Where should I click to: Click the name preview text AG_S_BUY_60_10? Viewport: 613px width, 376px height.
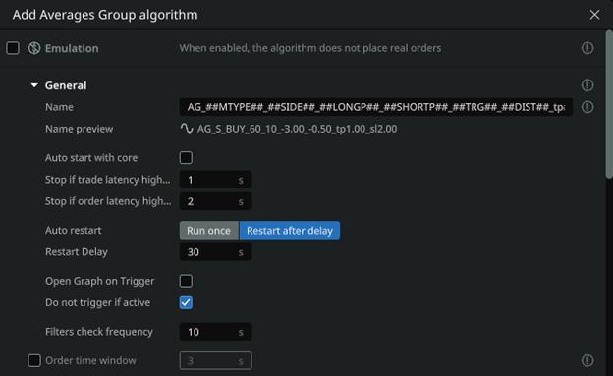coord(297,129)
